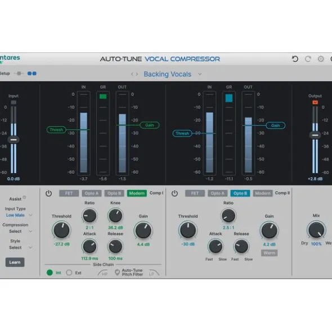Enable the side chain LP filter
The image size is (332, 332).
[154, 272]
